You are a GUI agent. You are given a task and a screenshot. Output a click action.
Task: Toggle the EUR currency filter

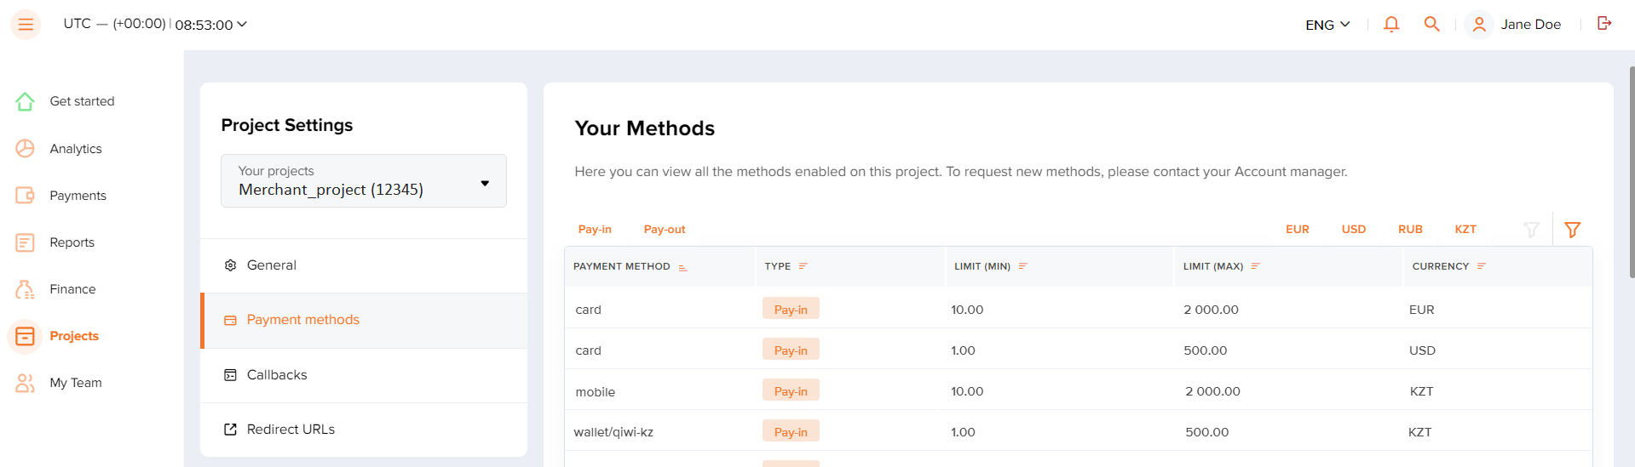[1298, 230]
